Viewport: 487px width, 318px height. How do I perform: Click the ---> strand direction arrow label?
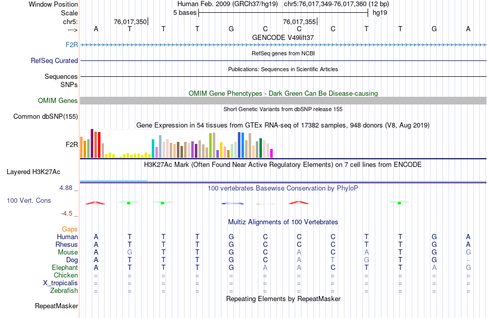coord(72,30)
